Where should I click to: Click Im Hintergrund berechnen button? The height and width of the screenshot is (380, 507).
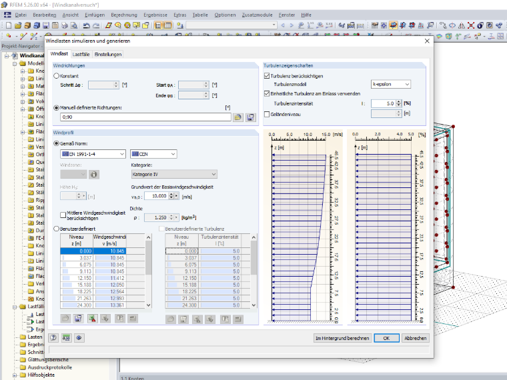click(342, 338)
